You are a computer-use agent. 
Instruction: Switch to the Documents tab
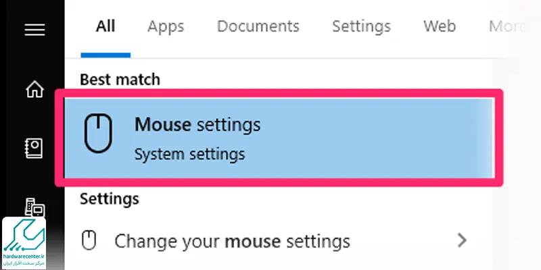click(258, 26)
